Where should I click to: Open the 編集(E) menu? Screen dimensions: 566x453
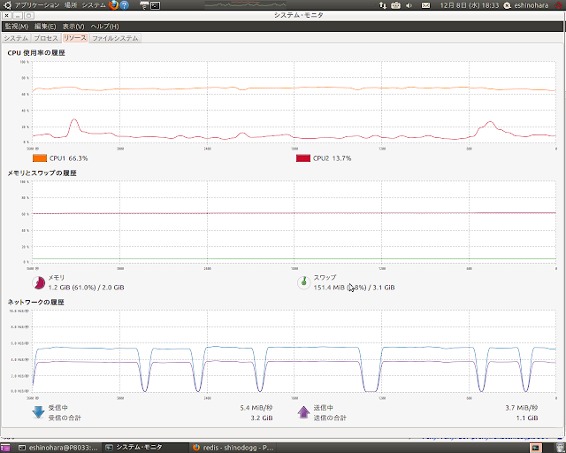tap(45, 27)
